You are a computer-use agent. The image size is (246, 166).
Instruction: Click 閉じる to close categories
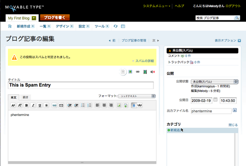pyautogui.click(x=233, y=125)
